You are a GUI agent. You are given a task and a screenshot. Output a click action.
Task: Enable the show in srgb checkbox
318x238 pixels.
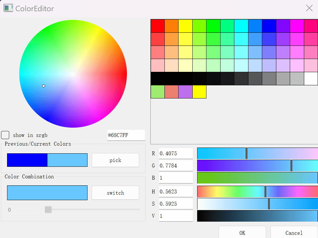click(x=5, y=135)
